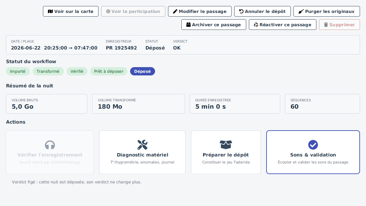Click Archiver ce passage
Viewport: 366px width, 206px height.
pyautogui.click(x=214, y=25)
